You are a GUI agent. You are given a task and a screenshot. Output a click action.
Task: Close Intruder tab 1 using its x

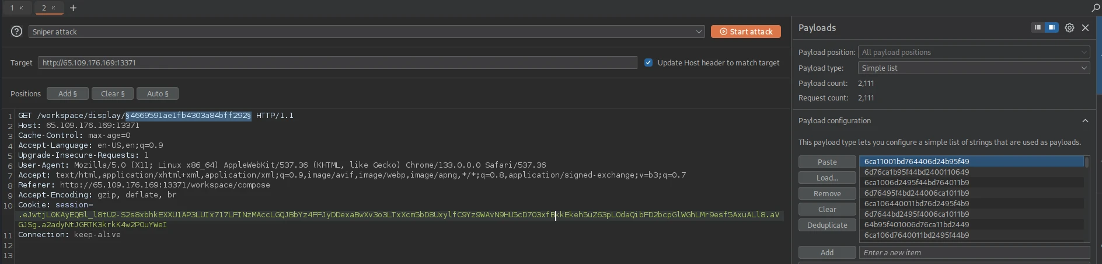pos(21,8)
